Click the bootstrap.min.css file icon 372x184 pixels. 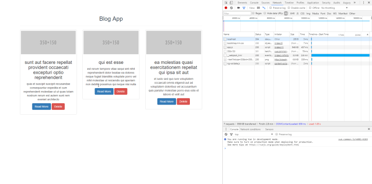point(225,43)
